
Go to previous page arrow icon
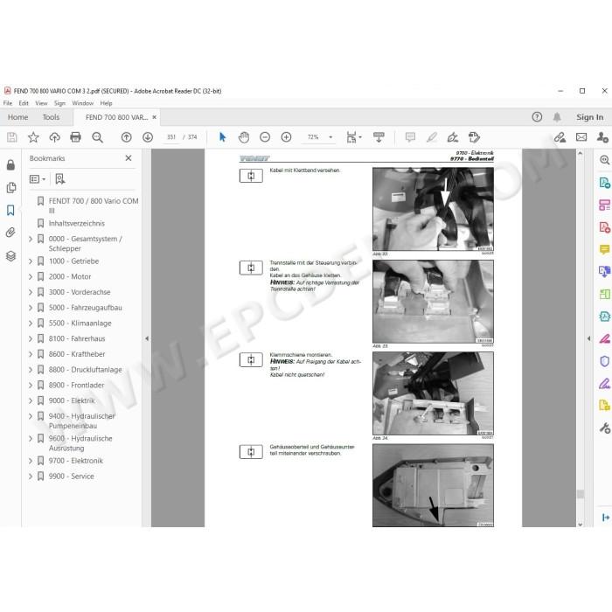(126, 137)
